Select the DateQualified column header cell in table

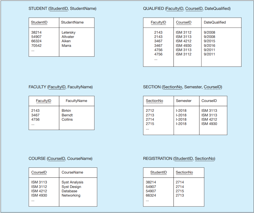(x=221, y=23)
